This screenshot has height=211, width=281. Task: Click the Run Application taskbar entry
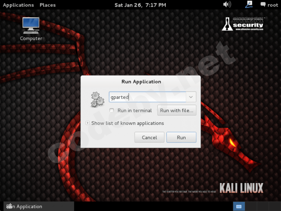(x=38, y=206)
